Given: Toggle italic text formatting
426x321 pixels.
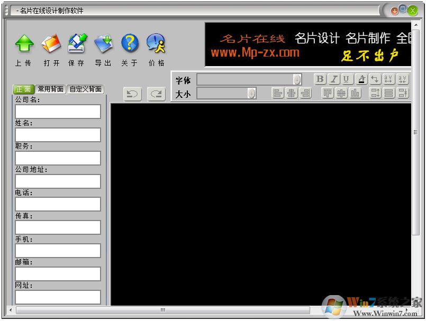Looking at the screenshot, I should pyautogui.click(x=334, y=79).
